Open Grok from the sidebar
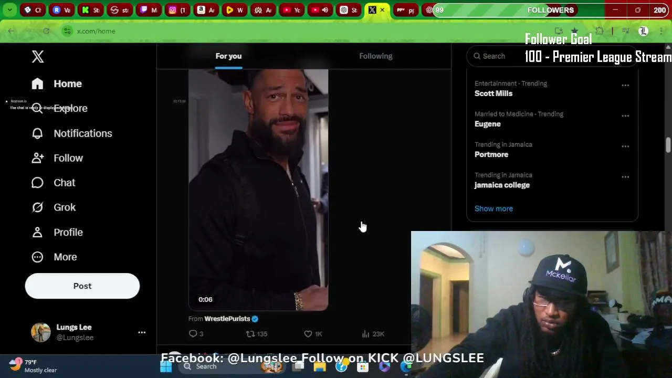Viewport: 672px width, 378px height. 54,207
